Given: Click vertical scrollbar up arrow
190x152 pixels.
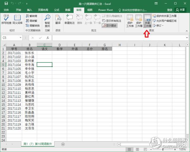Looking at the screenshot, I should pos(187,45).
